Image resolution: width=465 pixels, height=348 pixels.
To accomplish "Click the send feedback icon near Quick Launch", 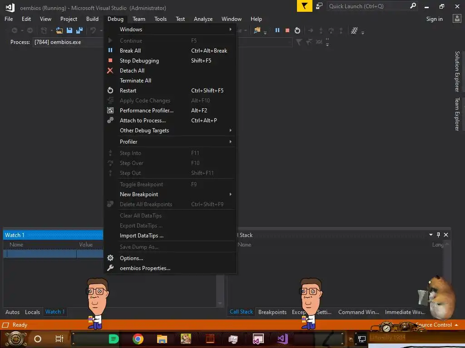I will click(x=319, y=6).
